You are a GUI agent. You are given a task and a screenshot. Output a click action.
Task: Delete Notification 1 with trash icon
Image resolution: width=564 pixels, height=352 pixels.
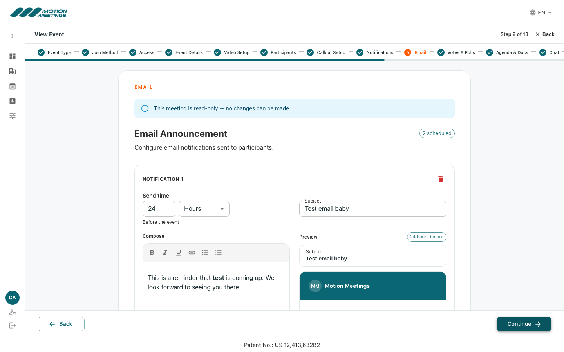click(441, 179)
